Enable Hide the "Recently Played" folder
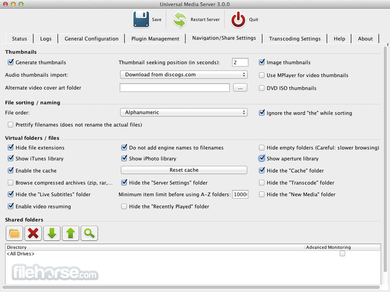The image size is (390, 292). [x=124, y=206]
